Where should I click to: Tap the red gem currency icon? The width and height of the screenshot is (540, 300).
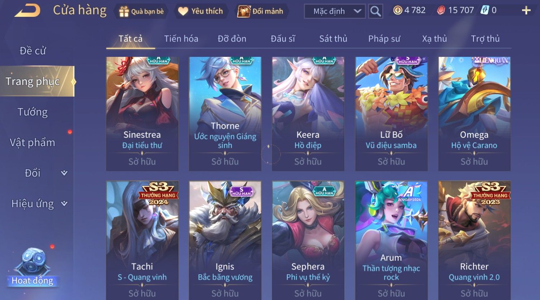pyautogui.click(x=441, y=10)
